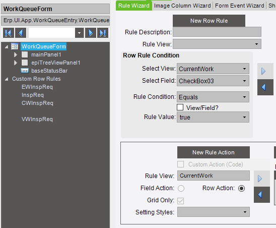Click the Rule Description field
Viewport: 276px width, 228px height.
[x=217, y=32]
